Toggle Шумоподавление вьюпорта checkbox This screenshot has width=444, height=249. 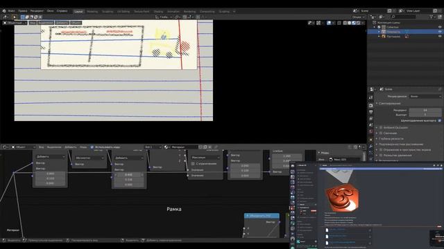[x=440, y=120]
